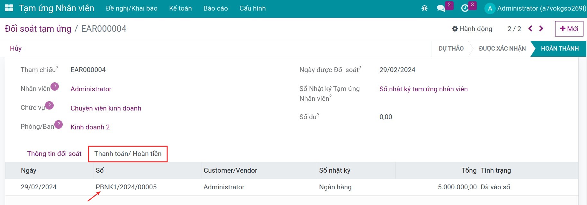Select the DỰ THẢO status stage

pyautogui.click(x=451, y=48)
